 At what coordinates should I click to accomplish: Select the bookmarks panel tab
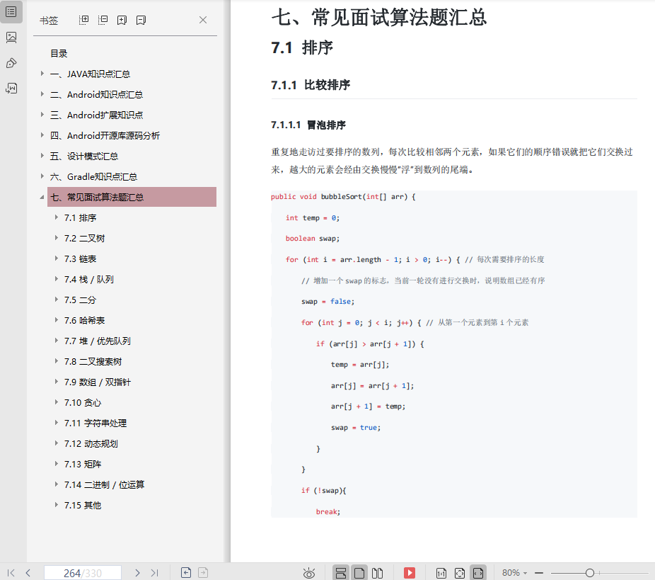[11, 11]
